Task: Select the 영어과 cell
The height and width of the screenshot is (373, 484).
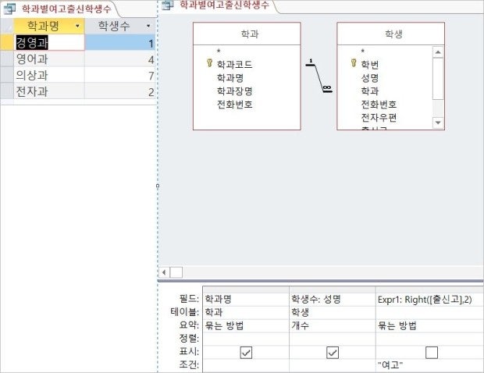Action: tap(49, 59)
